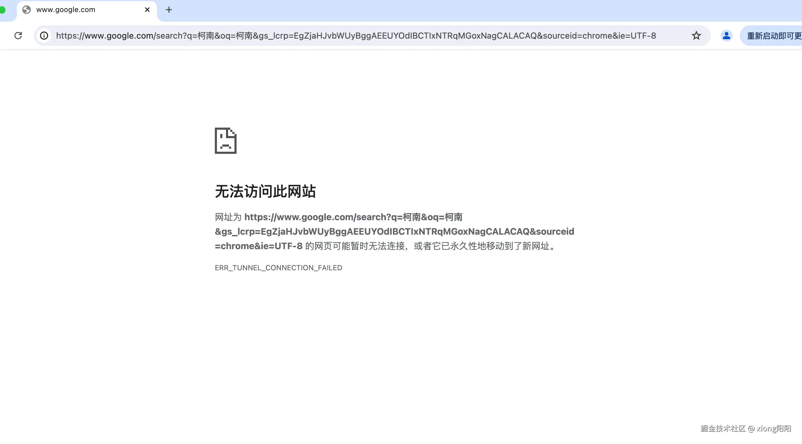Click the sad-face document error icon
Viewport: 802px width, 444px height.
click(225, 141)
